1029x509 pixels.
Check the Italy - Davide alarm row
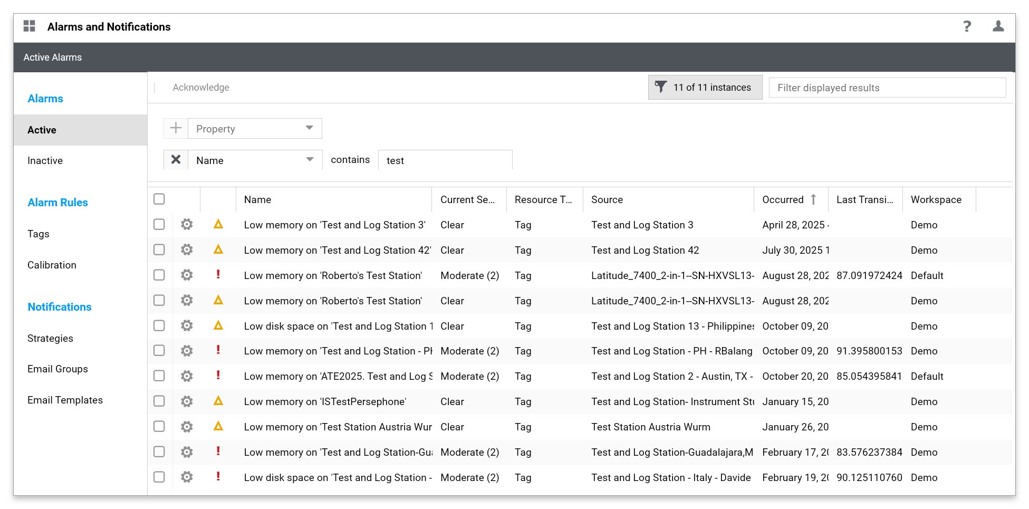pos(159,477)
